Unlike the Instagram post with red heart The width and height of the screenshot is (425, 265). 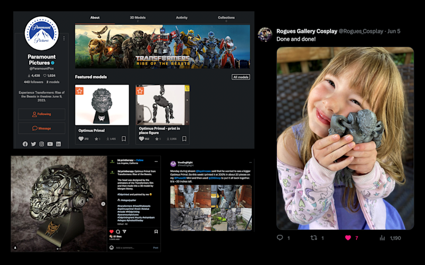(x=112, y=232)
